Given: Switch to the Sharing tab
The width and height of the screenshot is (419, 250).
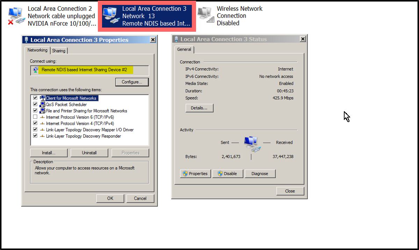Looking at the screenshot, I should (59, 51).
